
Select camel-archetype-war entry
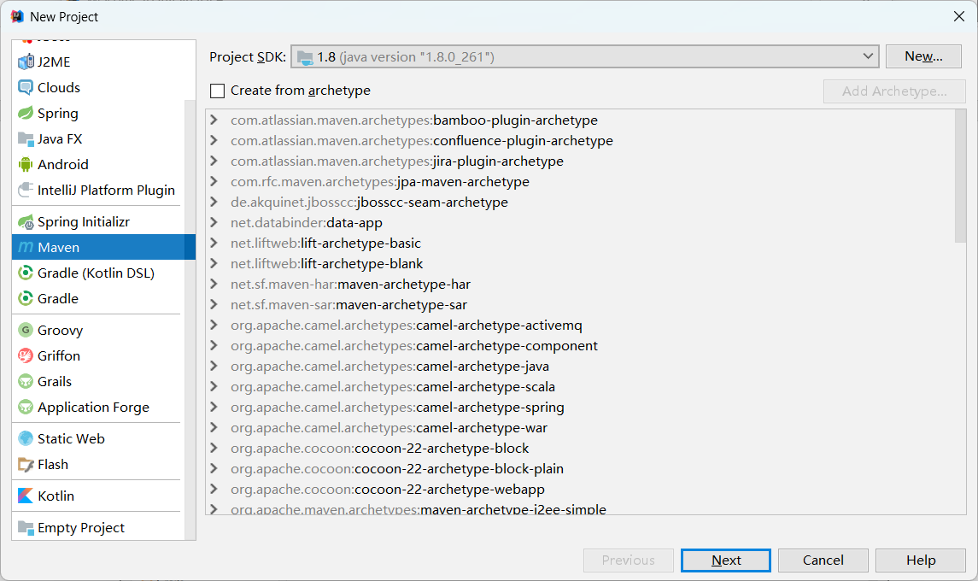point(389,428)
